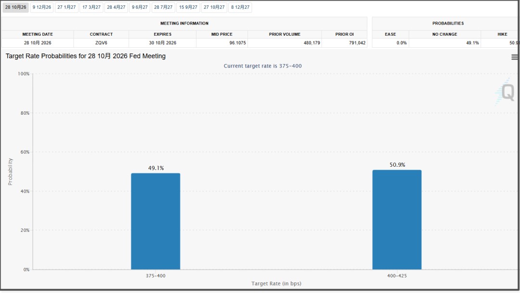This screenshot has width=520, height=293.
Task: Click the 400-425 probability bar
Action: tap(397, 220)
